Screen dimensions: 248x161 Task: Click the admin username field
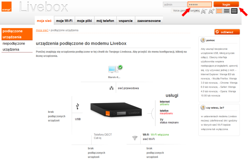(175, 4)
